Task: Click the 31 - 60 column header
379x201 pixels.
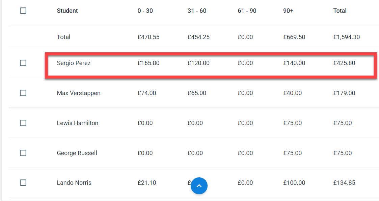Action: pyautogui.click(x=197, y=11)
